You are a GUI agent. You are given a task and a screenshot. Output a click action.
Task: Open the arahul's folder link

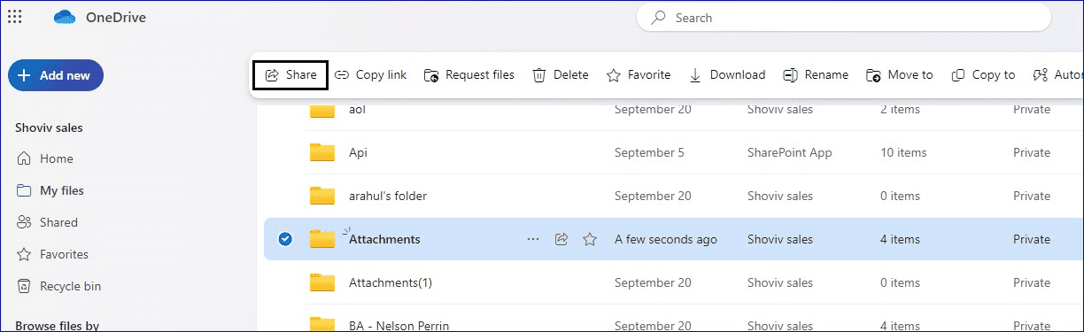tap(388, 196)
